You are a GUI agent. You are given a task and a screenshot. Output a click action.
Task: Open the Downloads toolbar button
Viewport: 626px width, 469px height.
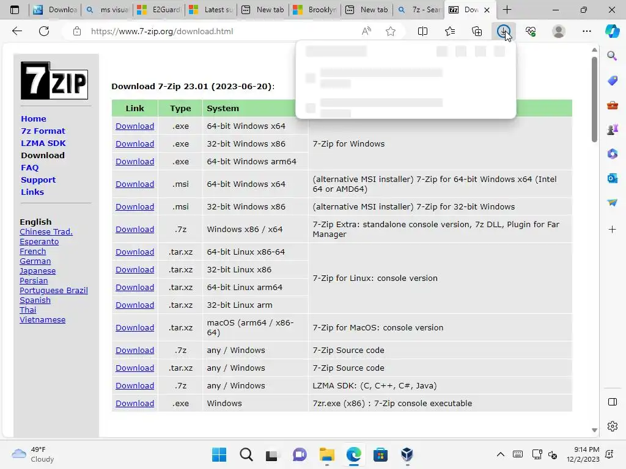tap(504, 31)
